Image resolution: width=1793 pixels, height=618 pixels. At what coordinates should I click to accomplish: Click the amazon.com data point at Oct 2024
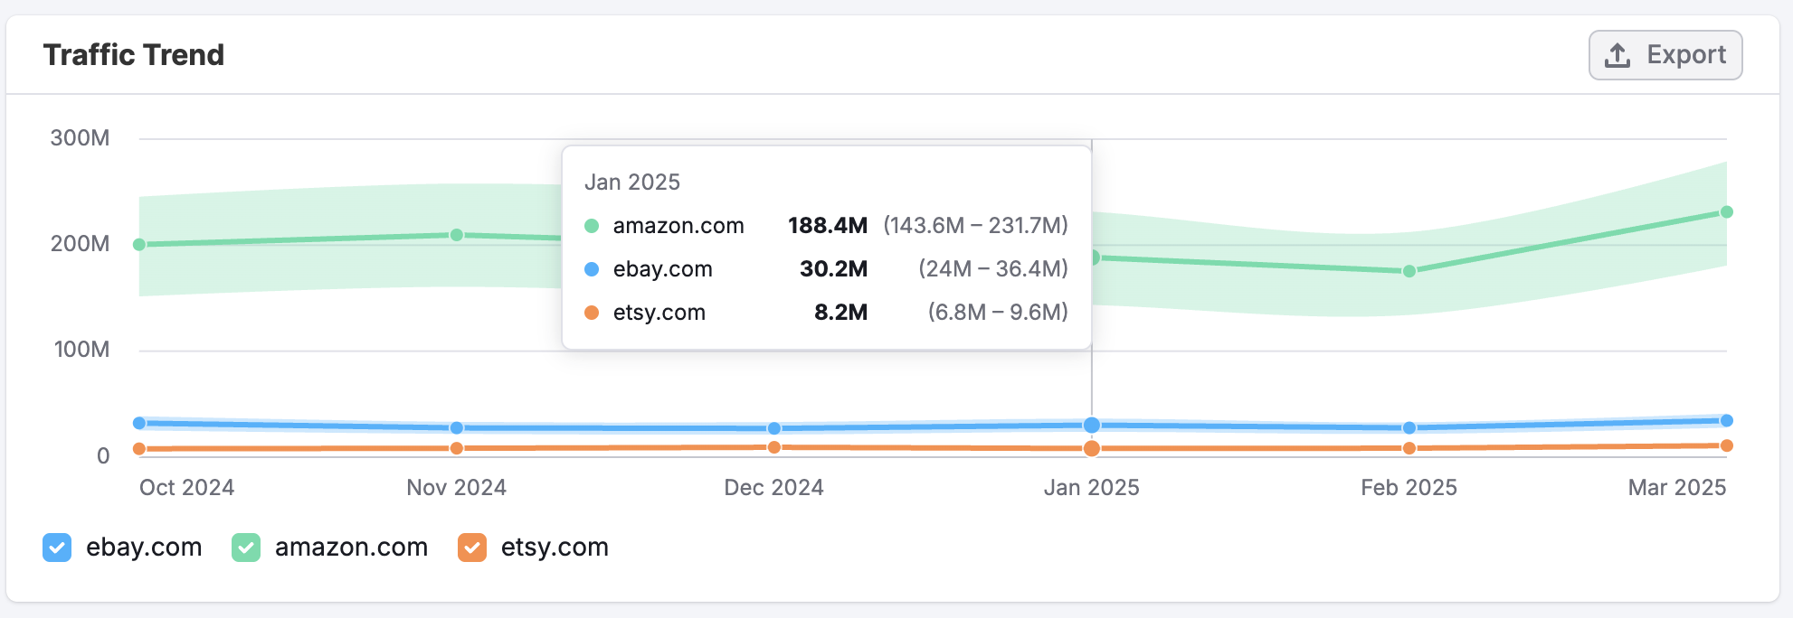(138, 243)
